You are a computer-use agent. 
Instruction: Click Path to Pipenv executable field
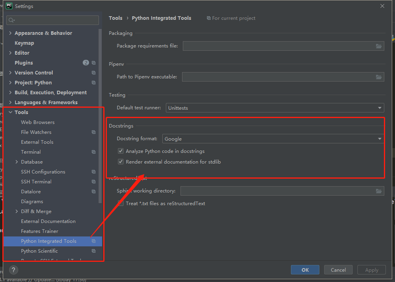click(x=283, y=77)
